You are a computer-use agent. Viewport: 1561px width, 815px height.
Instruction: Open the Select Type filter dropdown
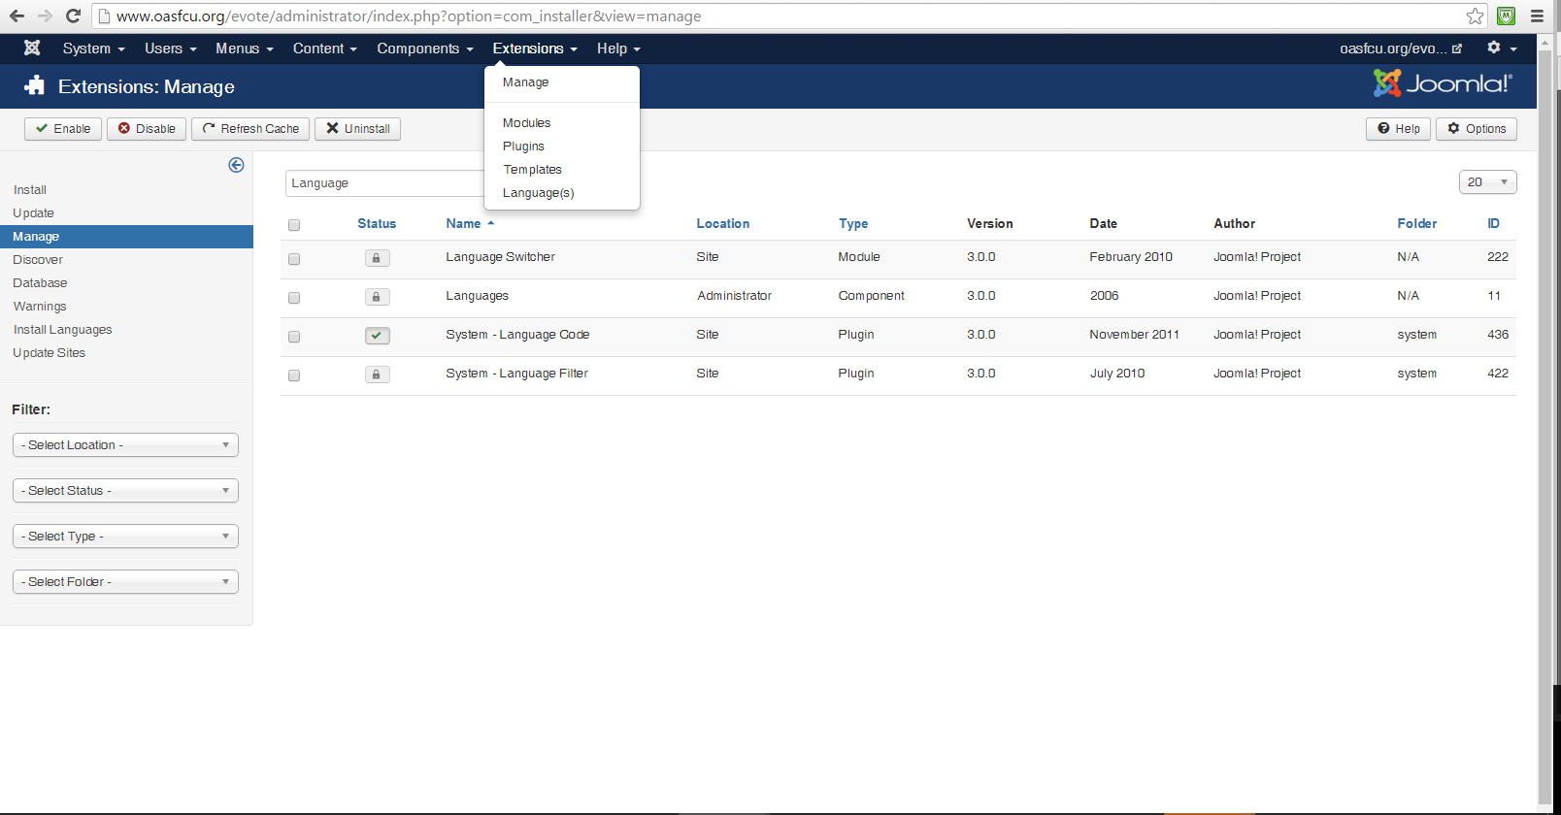tap(125, 537)
